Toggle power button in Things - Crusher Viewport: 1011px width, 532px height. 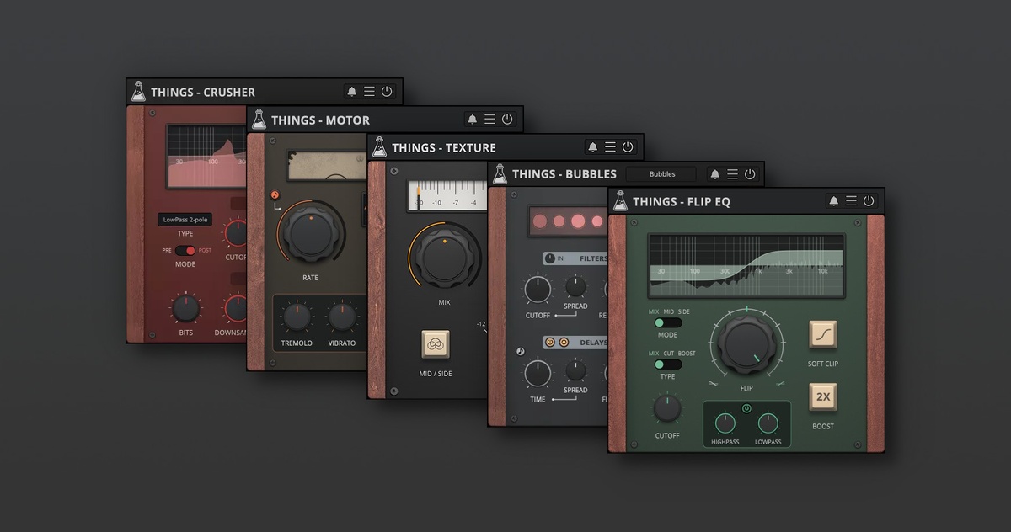pyautogui.click(x=387, y=92)
